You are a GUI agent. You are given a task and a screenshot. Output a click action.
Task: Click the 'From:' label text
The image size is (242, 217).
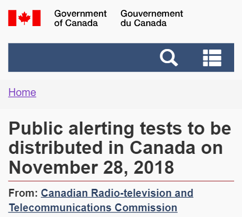(x=23, y=193)
